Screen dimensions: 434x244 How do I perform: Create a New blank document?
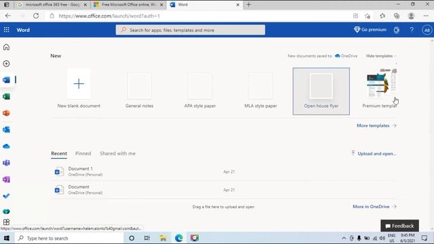[x=79, y=89]
